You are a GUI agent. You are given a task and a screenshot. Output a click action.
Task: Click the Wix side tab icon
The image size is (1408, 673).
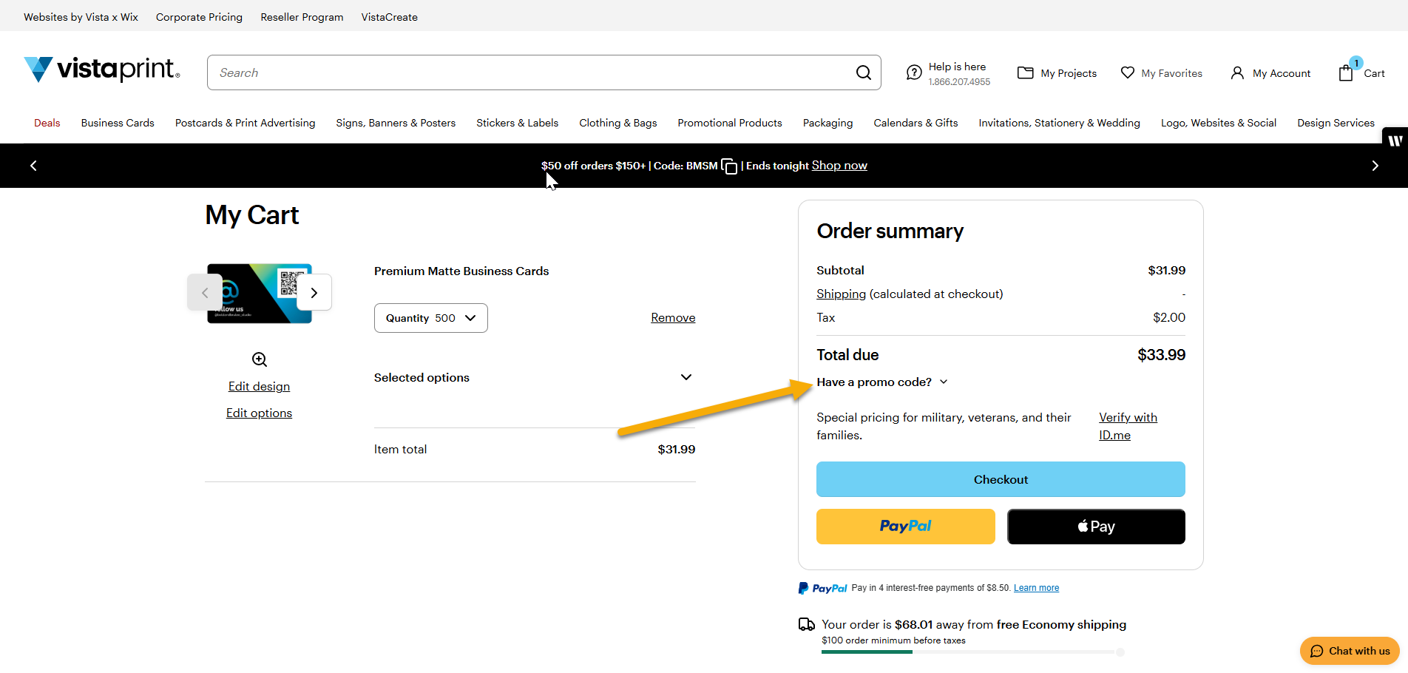[x=1395, y=141]
